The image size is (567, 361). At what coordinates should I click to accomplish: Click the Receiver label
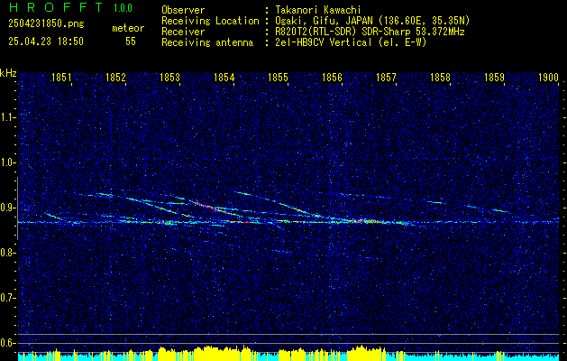point(183,32)
